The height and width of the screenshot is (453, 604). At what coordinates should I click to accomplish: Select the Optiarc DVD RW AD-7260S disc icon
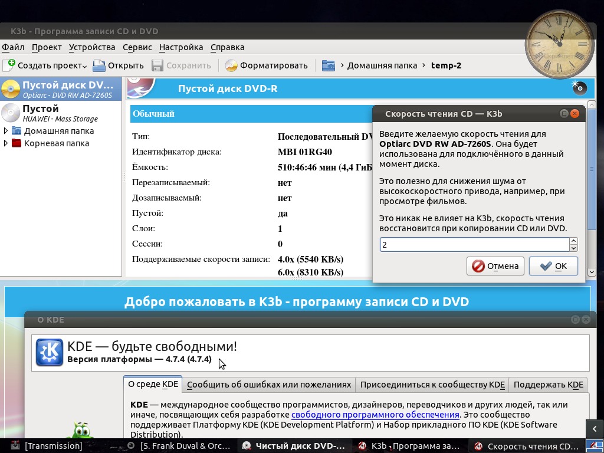click(11, 89)
